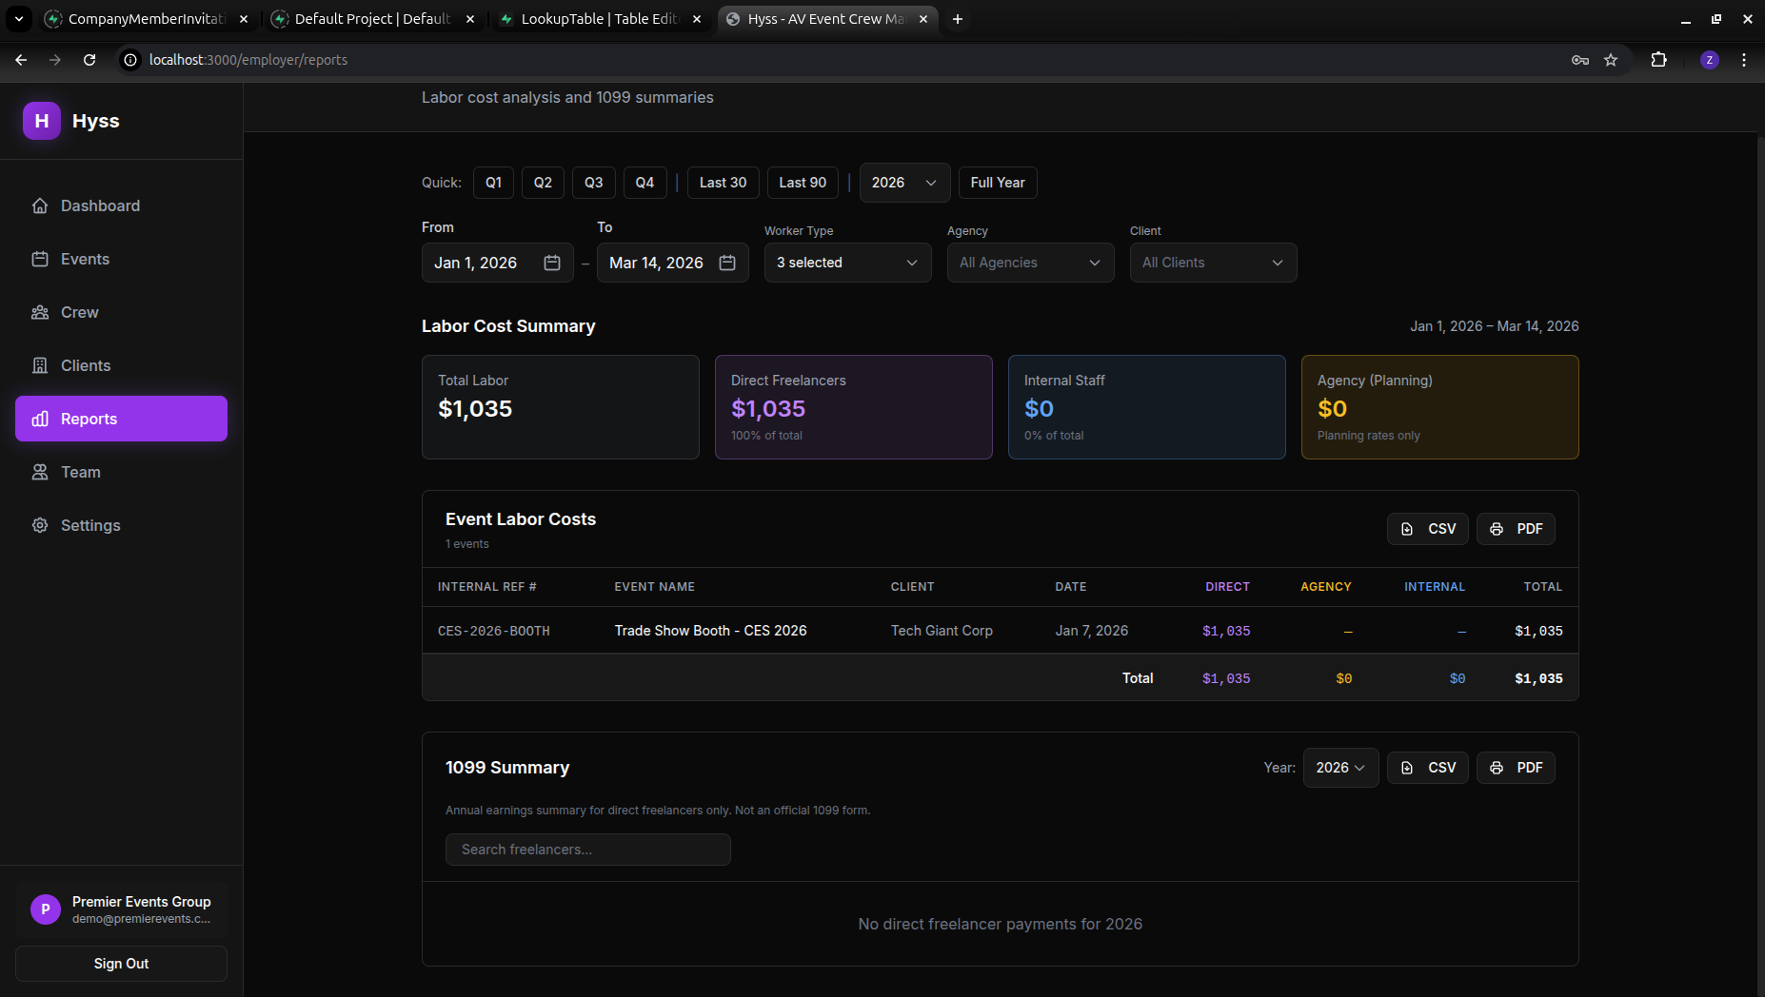Screen dimensions: 1765x997
Task: Reload the page with refresh icon
Action: coord(89,59)
